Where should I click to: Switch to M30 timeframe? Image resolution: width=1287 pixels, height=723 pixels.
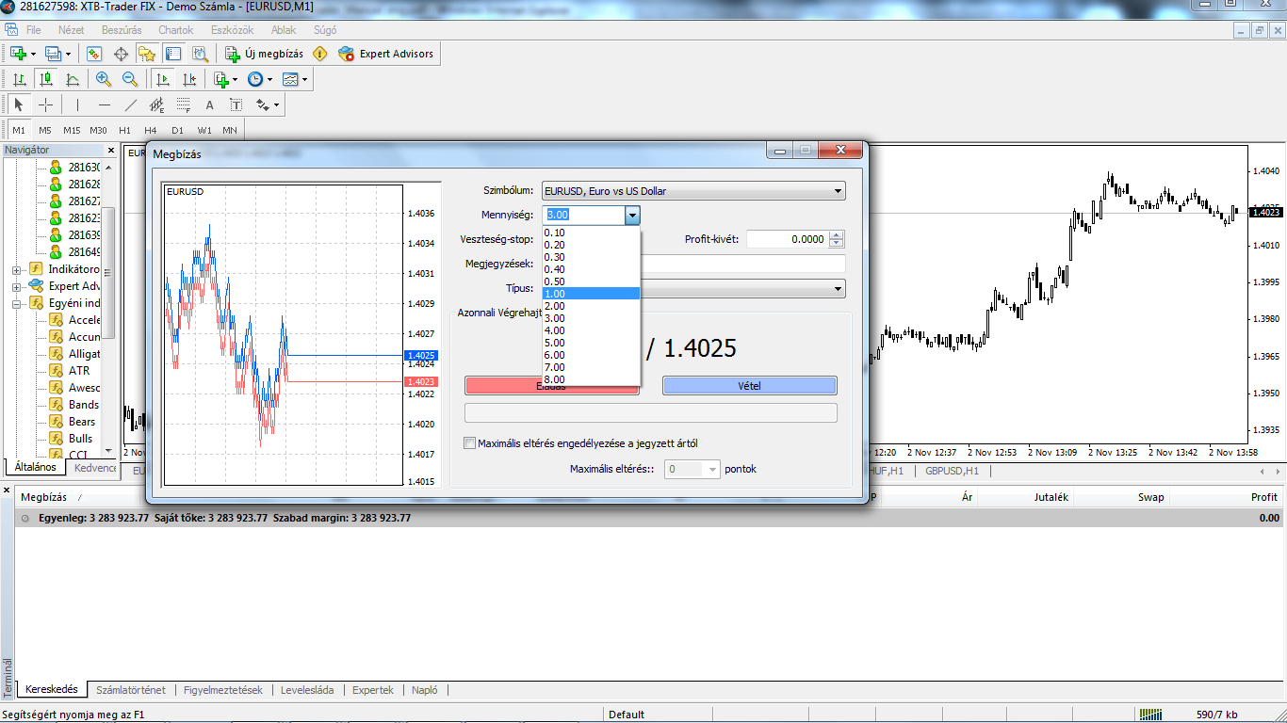tap(98, 130)
